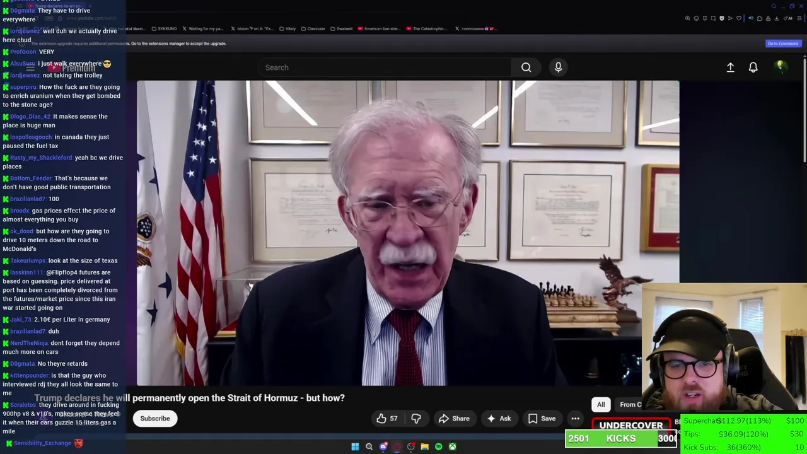Click the Share button under the video
The height and width of the screenshot is (454, 807).
pos(454,418)
